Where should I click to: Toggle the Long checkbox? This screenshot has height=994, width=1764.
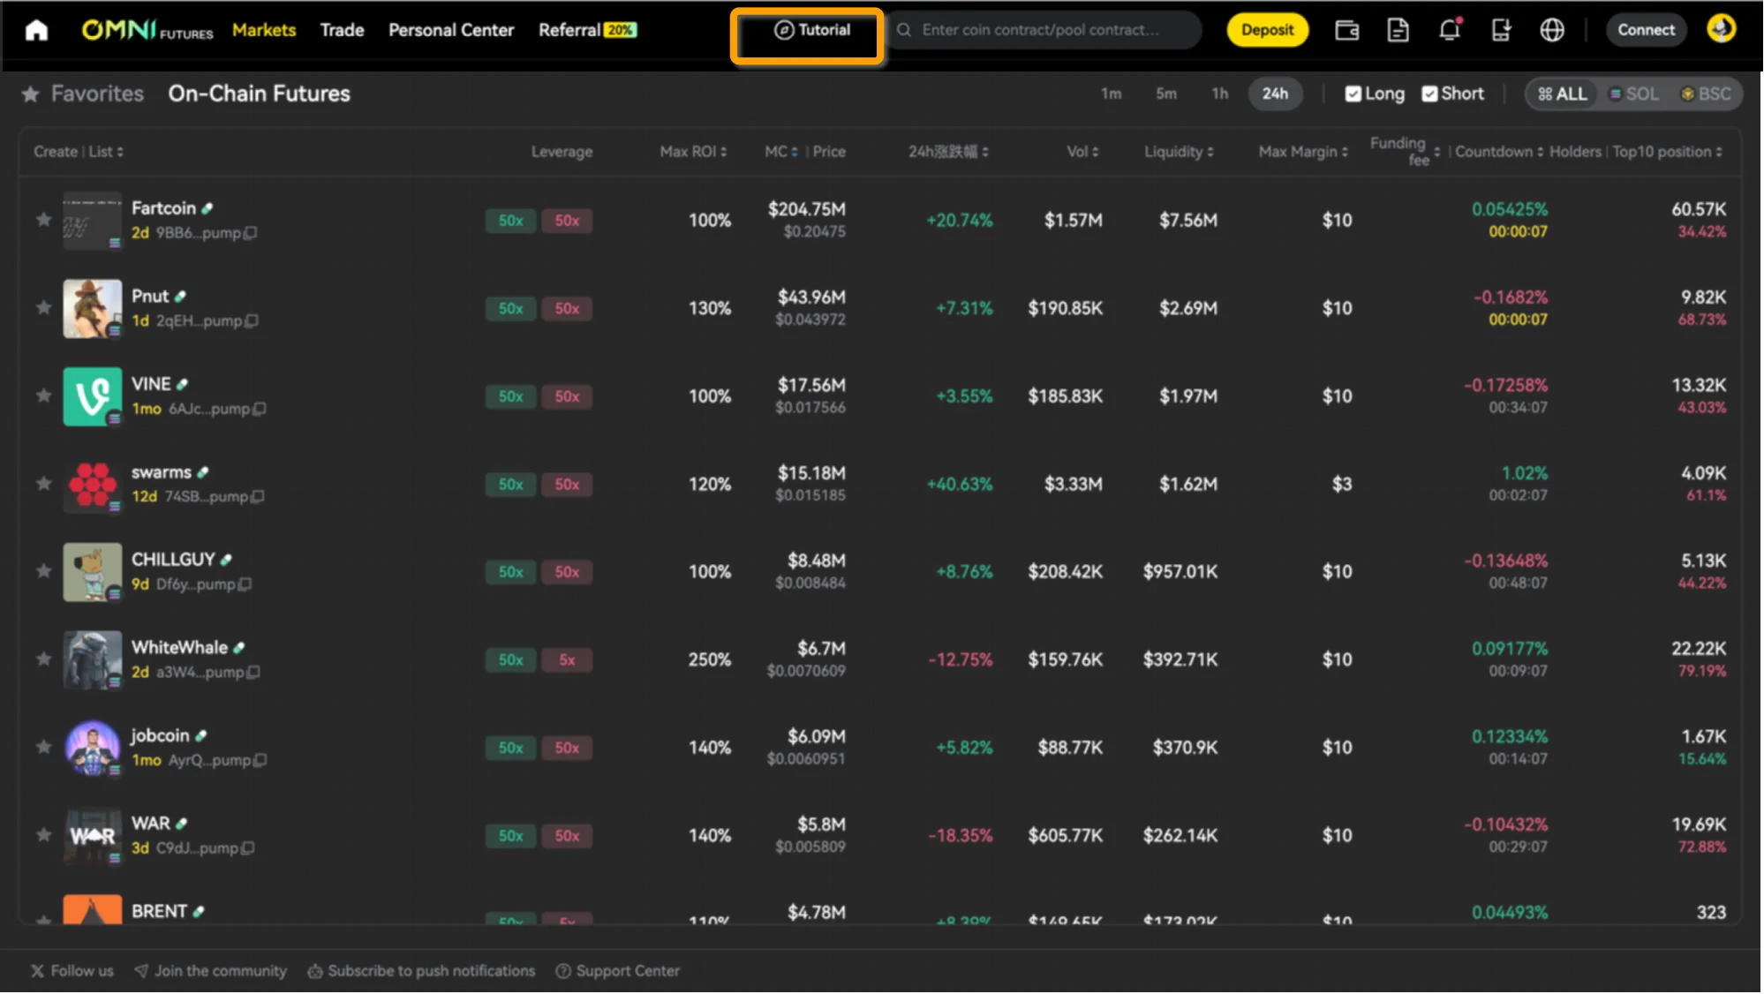1353,94
